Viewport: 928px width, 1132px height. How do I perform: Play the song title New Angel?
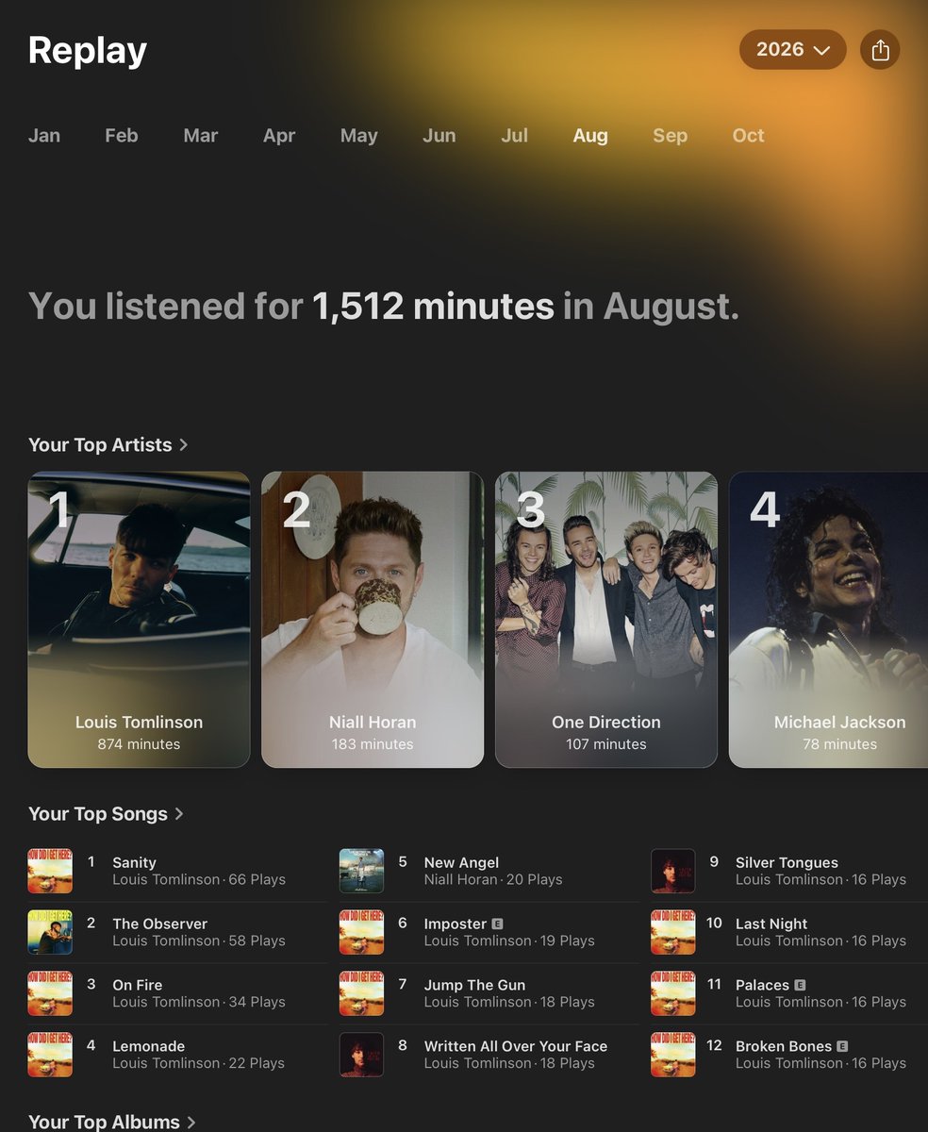click(461, 862)
